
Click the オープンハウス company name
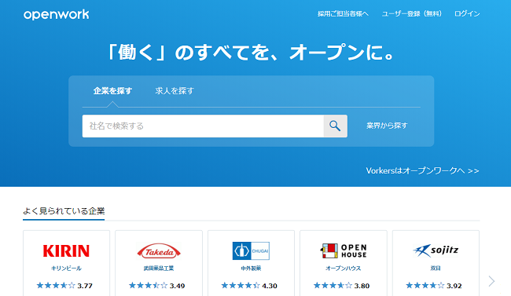[x=344, y=269]
